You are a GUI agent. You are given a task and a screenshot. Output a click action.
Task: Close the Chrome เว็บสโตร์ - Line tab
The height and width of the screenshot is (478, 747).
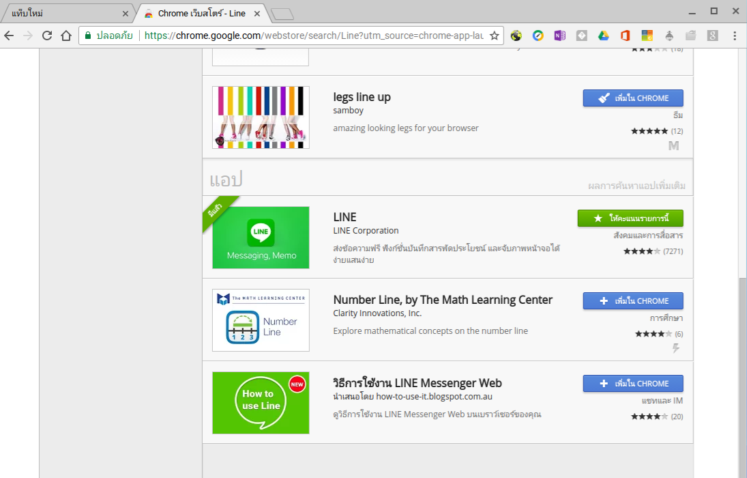(x=257, y=14)
